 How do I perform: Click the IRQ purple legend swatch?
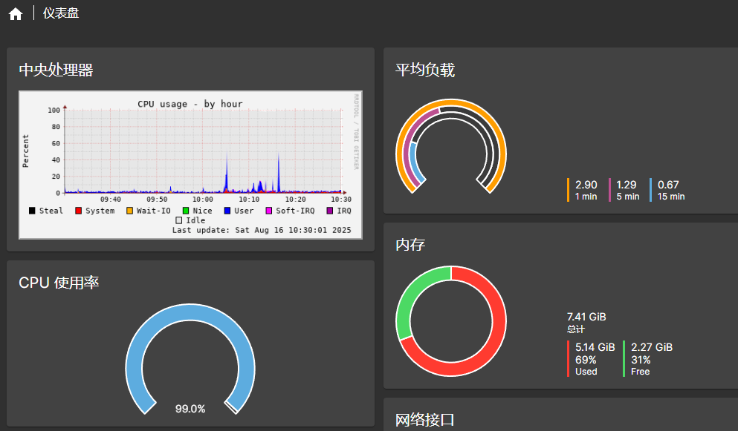pyautogui.click(x=330, y=211)
